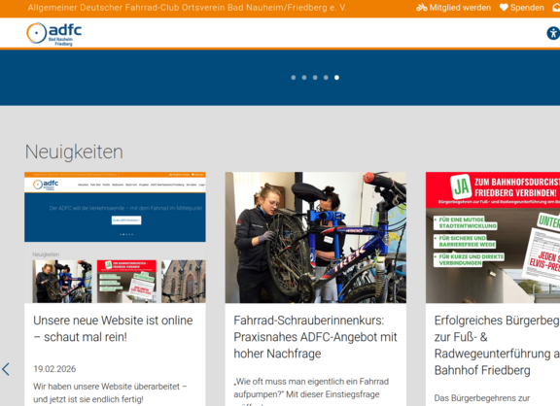Click the bicycle icon beside Mitglied werden
This screenshot has width=560, height=406.
pos(421,8)
